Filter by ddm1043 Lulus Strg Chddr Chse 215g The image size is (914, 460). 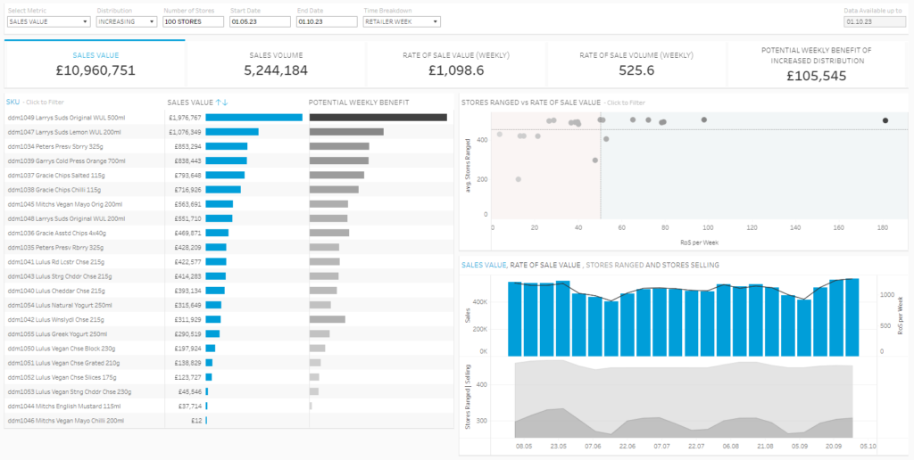coord(58,276)
